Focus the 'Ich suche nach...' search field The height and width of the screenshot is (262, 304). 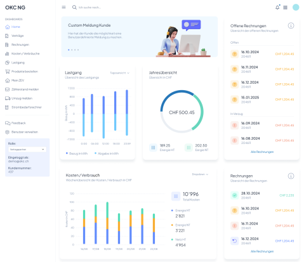[89, 8]
